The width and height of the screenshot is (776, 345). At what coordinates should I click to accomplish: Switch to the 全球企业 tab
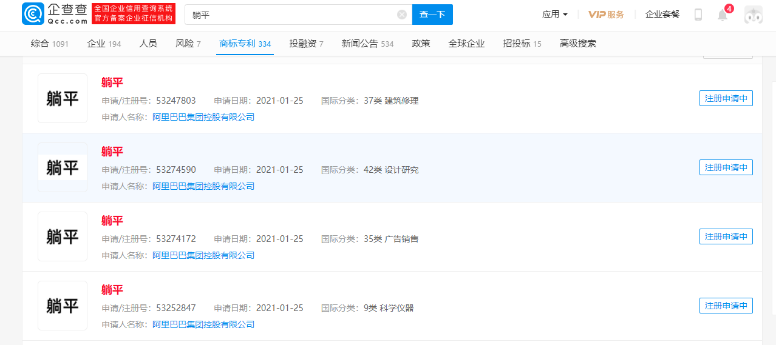[x=466, y=44]
